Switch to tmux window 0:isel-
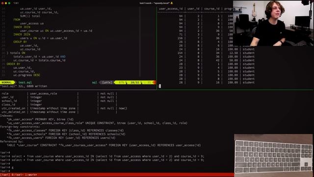This screenshot has height=177, width=314. [18, 175]
